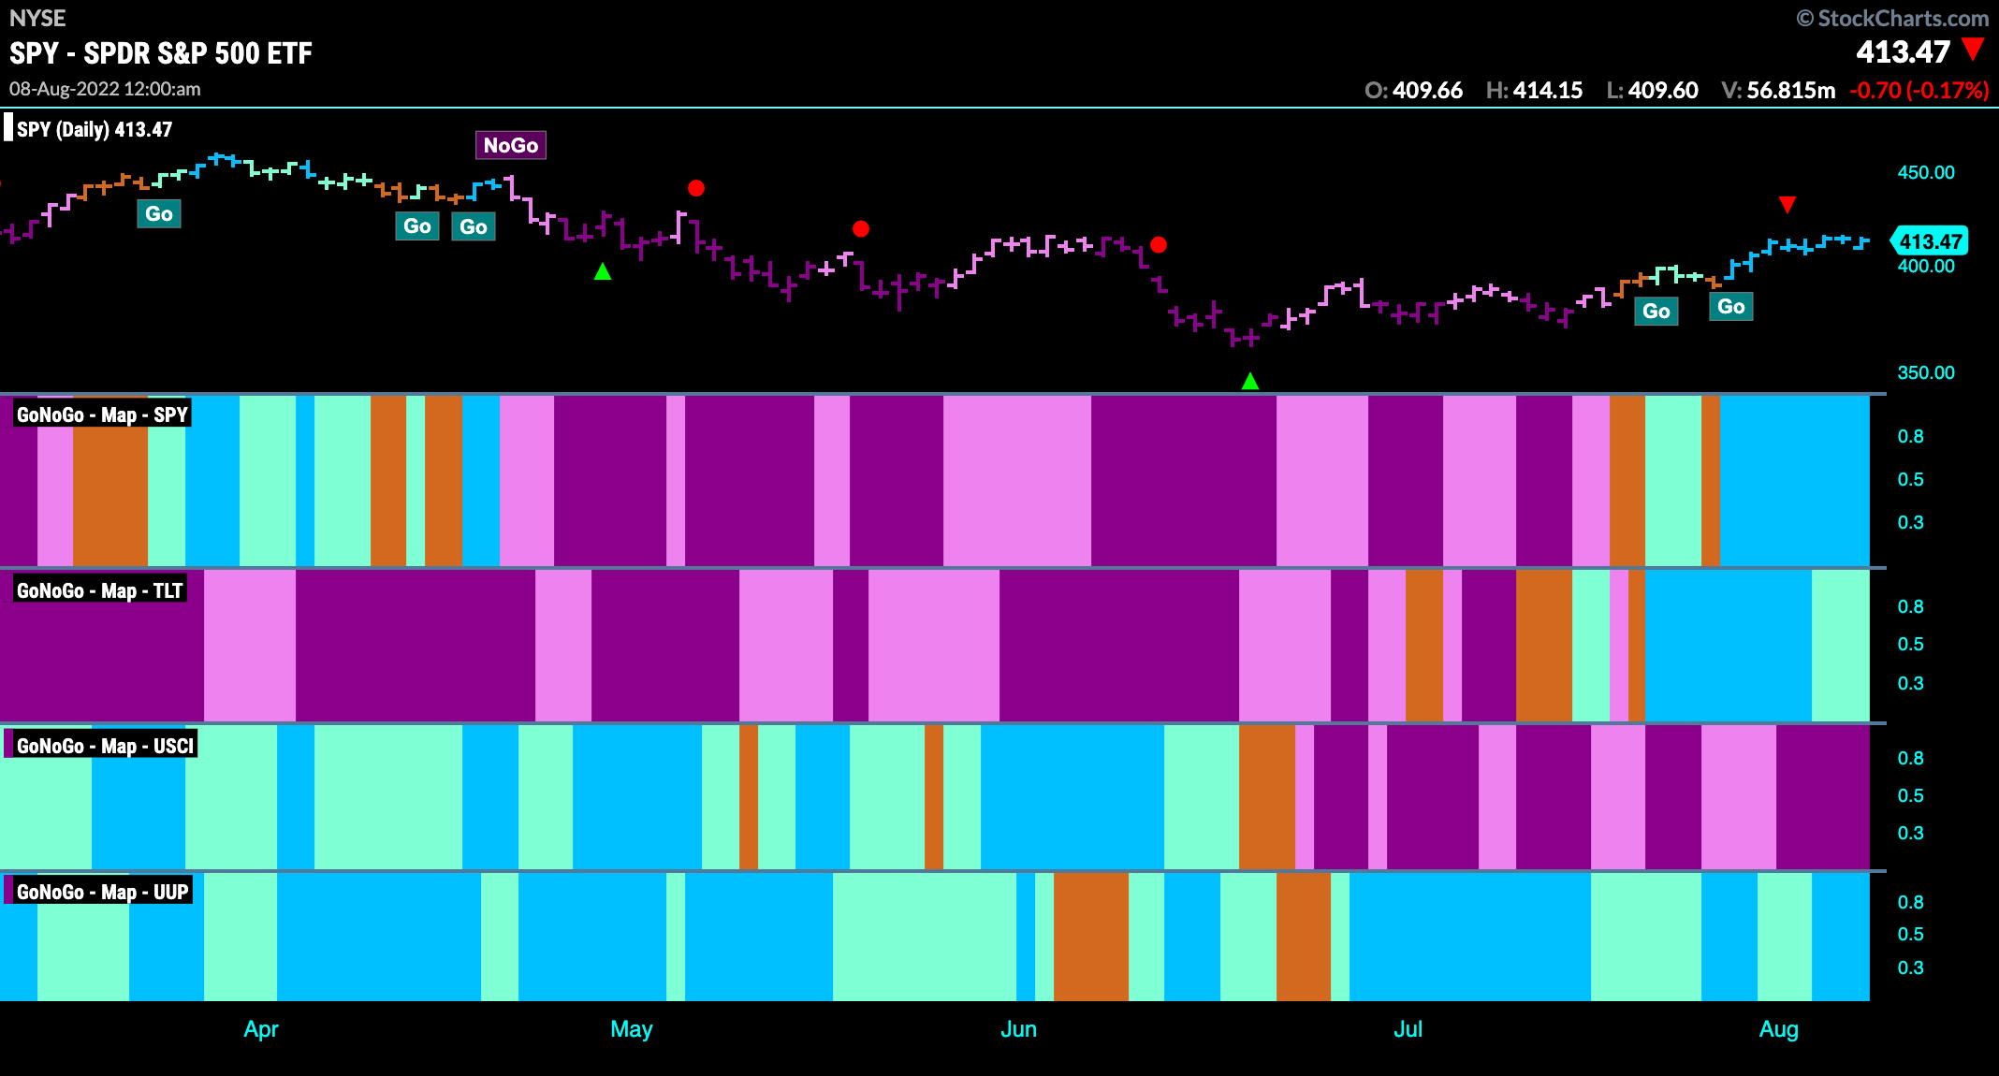
Task: Click the red triangle marker above August bars
Action: tap(1787, 204)
